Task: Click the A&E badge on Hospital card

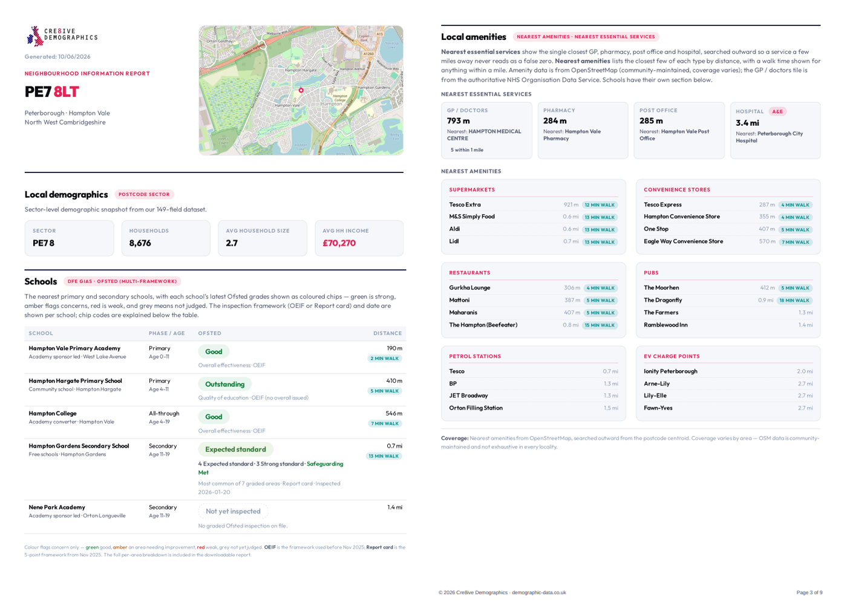Action: tap(777, 111)
